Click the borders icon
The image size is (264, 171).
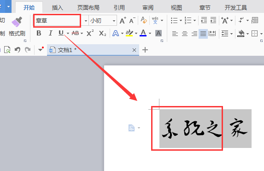[x=254, y=34]
